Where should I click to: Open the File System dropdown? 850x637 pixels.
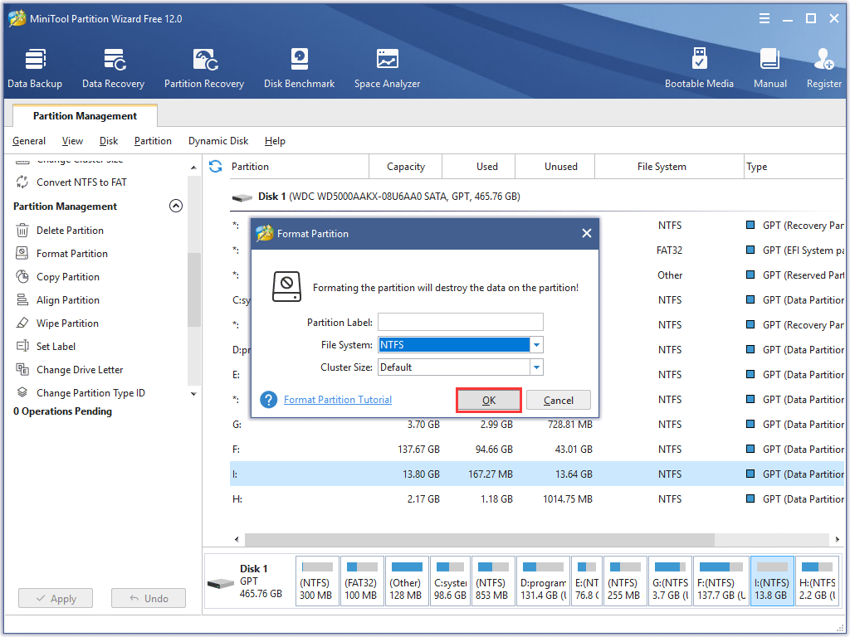click(536, 345)
